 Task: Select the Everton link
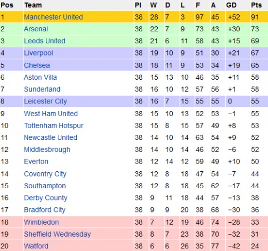tap(36, 162)
